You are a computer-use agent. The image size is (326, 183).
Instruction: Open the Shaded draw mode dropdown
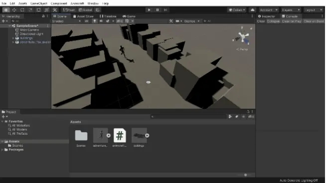[x=66, y=21]
